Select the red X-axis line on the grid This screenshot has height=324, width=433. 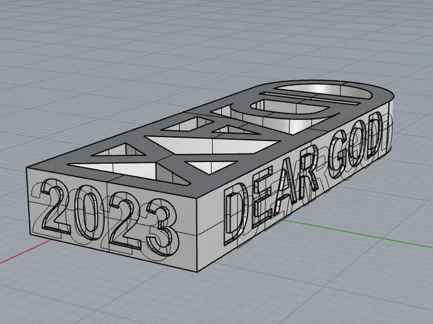coord(26,252)
